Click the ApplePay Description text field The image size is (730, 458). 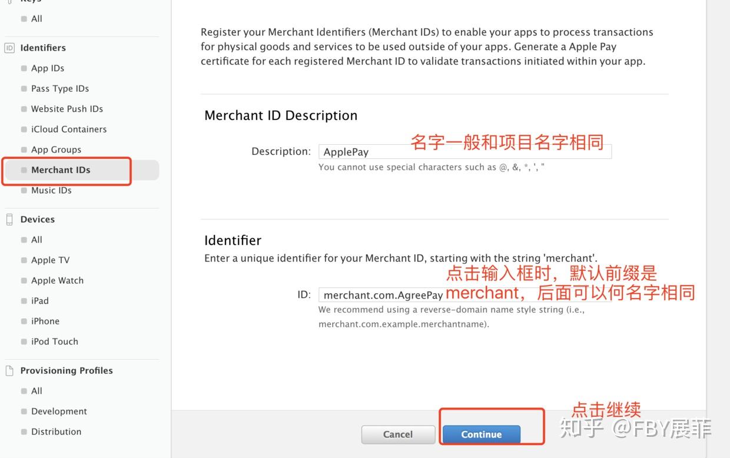412,151
